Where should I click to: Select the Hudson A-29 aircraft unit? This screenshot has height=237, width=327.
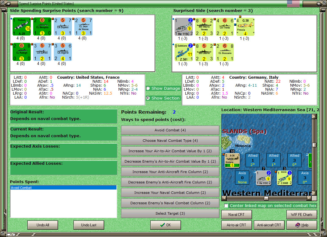pos(22,26)
